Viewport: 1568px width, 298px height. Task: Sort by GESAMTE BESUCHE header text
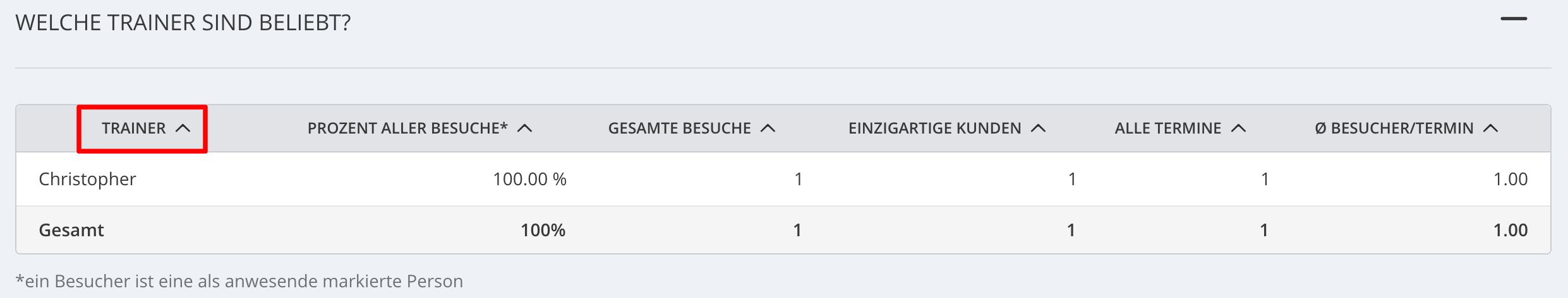click(x=680, y=129)
